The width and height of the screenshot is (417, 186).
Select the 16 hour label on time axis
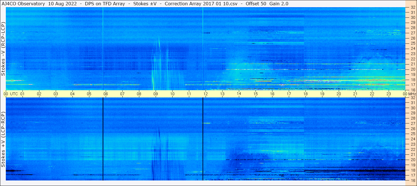[272, 94]
